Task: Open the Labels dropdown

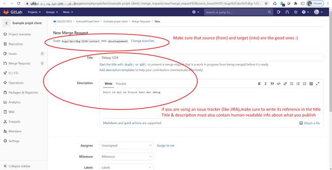Action: [127, 167]
